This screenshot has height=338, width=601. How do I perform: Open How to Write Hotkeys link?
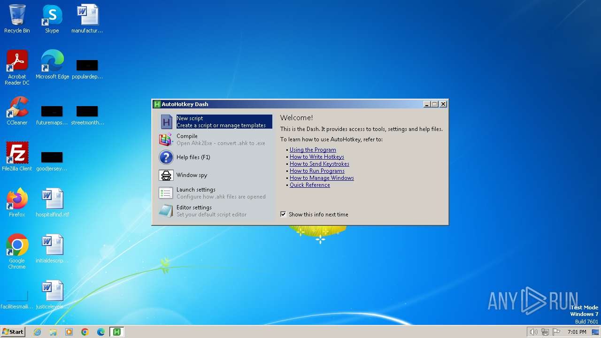(317, 157)
